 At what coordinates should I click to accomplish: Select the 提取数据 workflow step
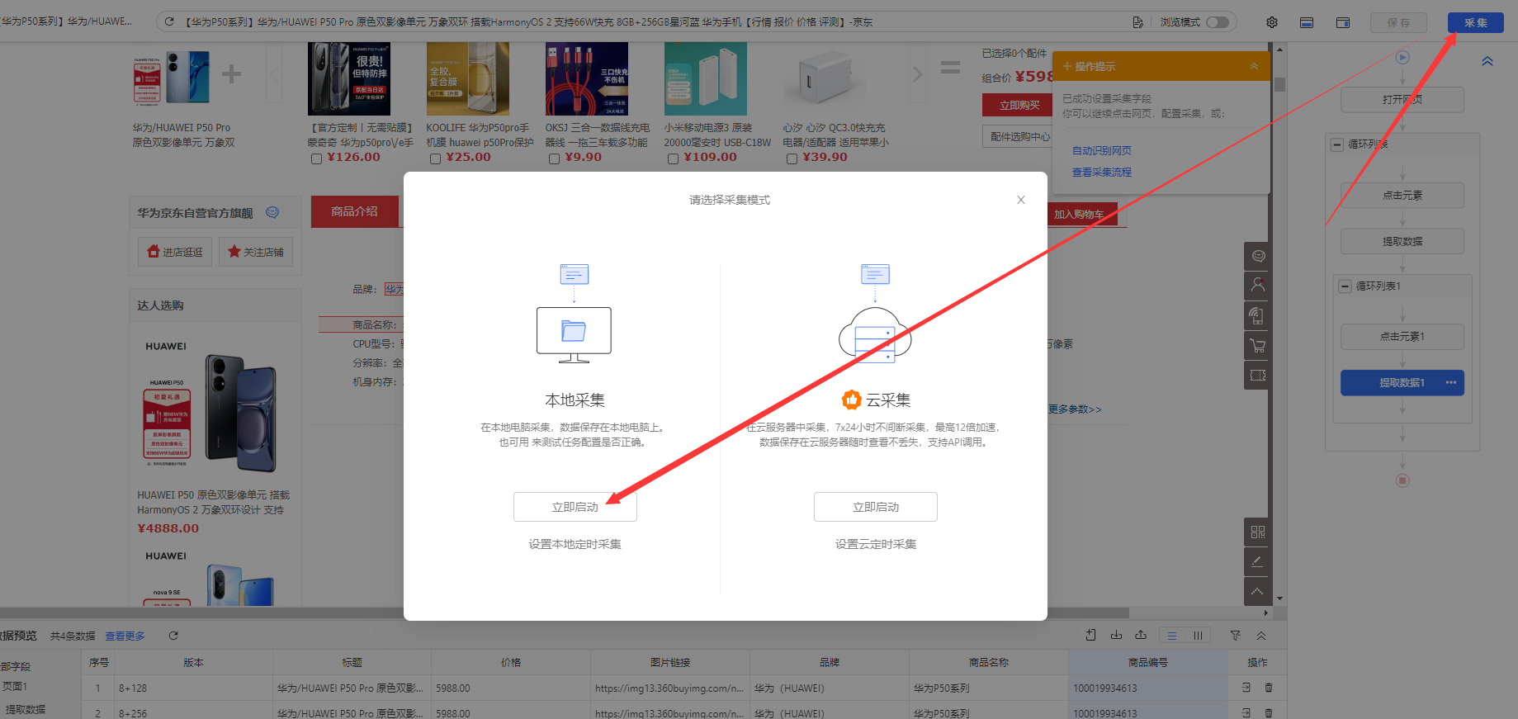point(1402,242)
